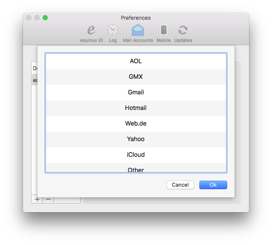272x245 pixels.
Task: Click the plus add account button
Action: tap(37, 199)
